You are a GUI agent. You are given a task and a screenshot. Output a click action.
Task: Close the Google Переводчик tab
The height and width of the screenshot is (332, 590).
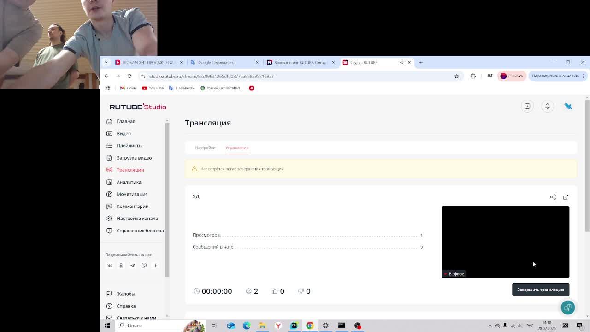click(257, 62)
